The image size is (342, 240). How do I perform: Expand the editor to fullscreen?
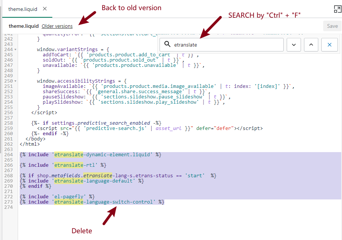pyautogui.click(x=337, y=9)
